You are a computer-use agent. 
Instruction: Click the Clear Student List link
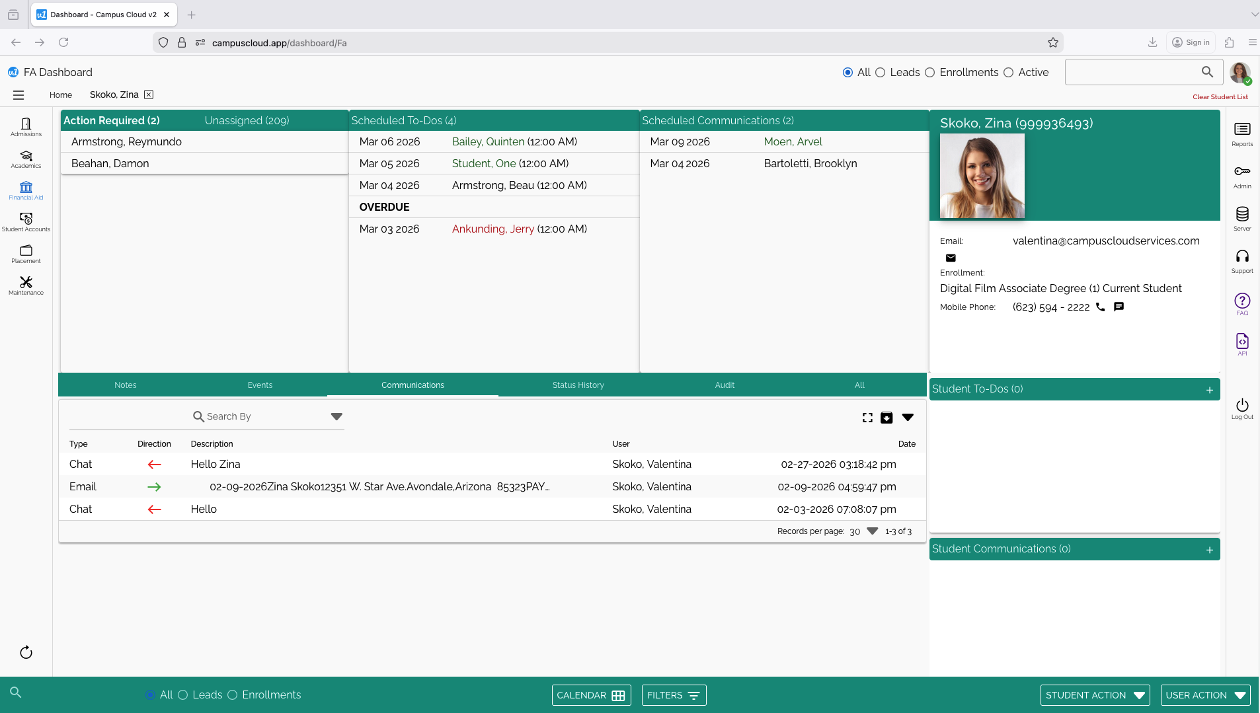(1219, 96)
